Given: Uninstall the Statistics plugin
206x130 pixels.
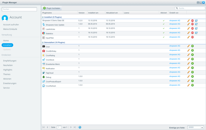Looking at the screenshot, I should [192, 33].
